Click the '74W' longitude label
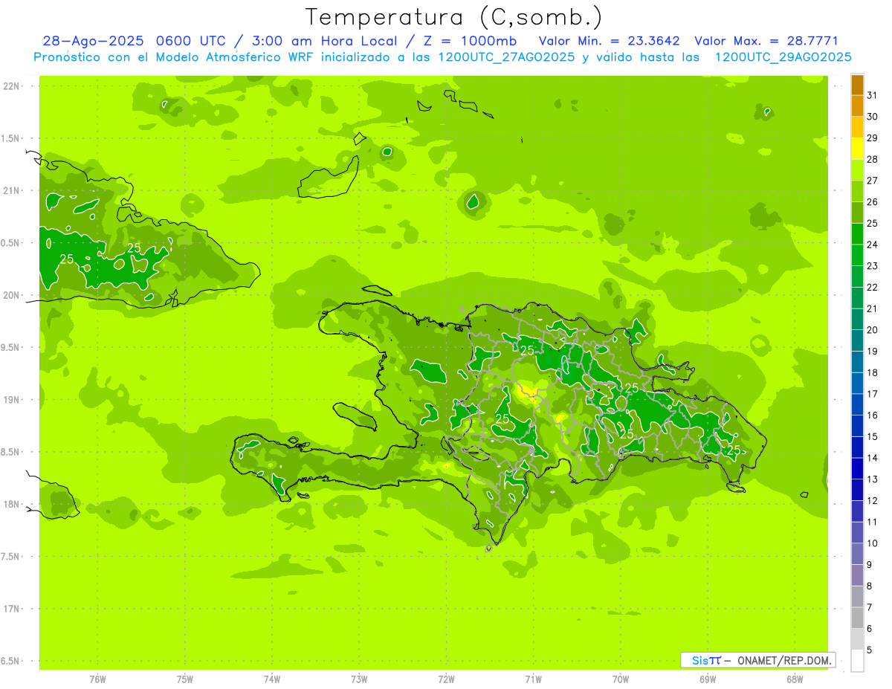 [272, 679]
